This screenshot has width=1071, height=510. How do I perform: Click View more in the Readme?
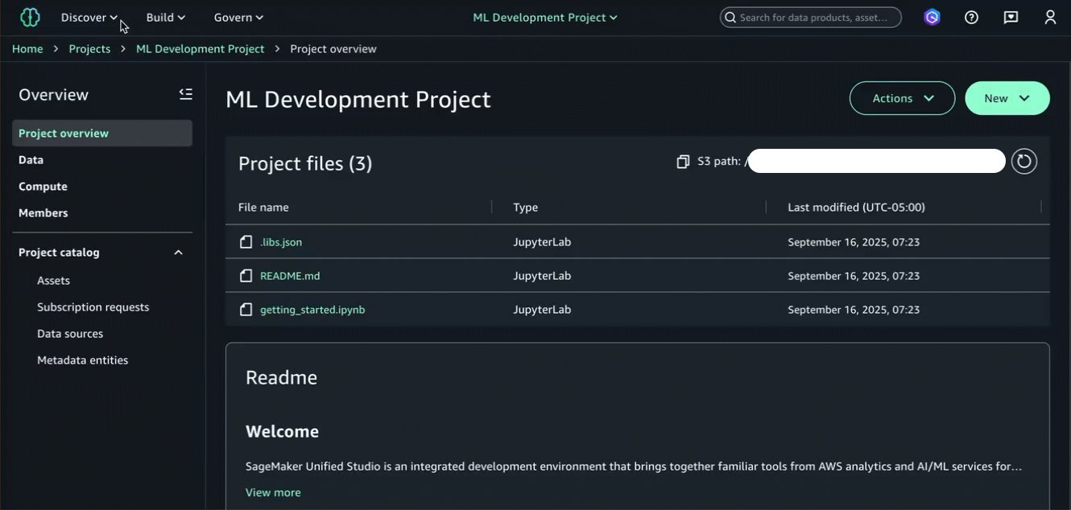point(273,492)
